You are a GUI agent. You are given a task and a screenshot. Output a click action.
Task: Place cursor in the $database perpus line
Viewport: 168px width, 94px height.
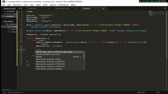point(39,21)
